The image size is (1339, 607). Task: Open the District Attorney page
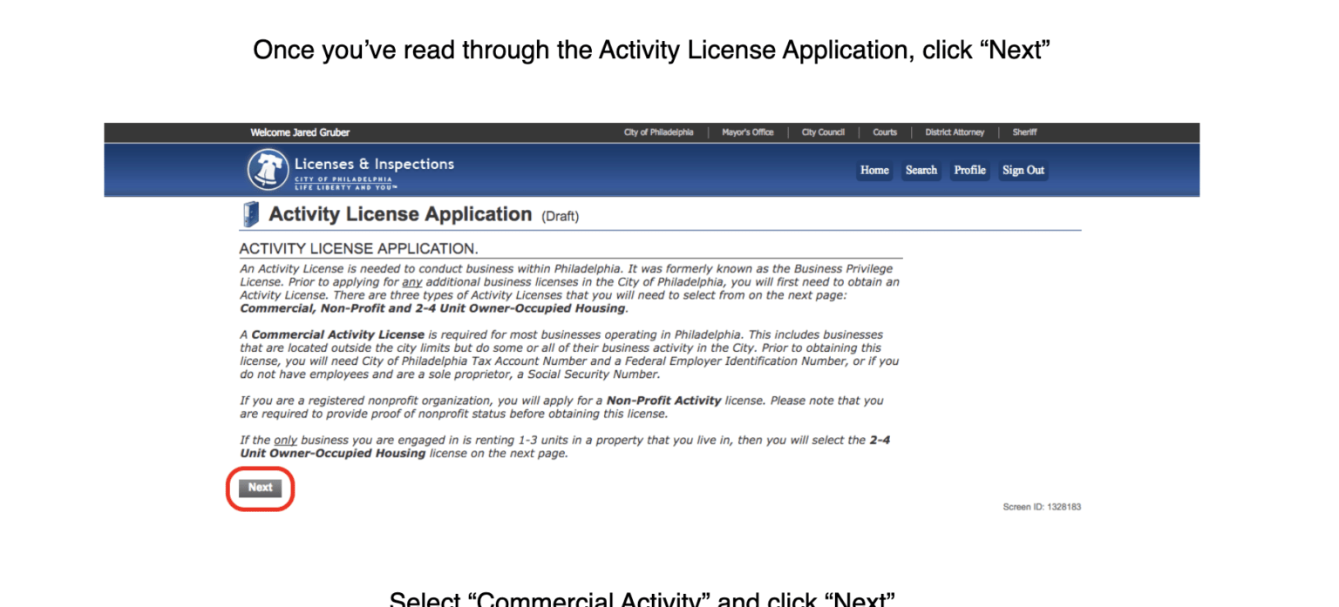(955, 132)
